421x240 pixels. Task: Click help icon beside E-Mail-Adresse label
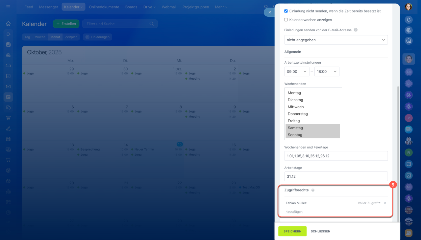click(356, 30)
